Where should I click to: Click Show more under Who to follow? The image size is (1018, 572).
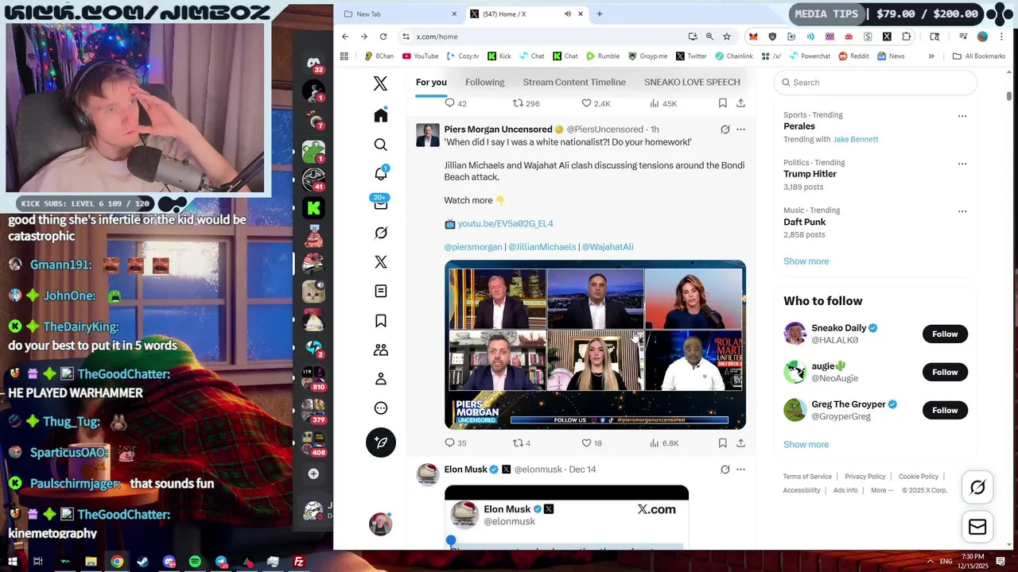click(x=806, y=445)
